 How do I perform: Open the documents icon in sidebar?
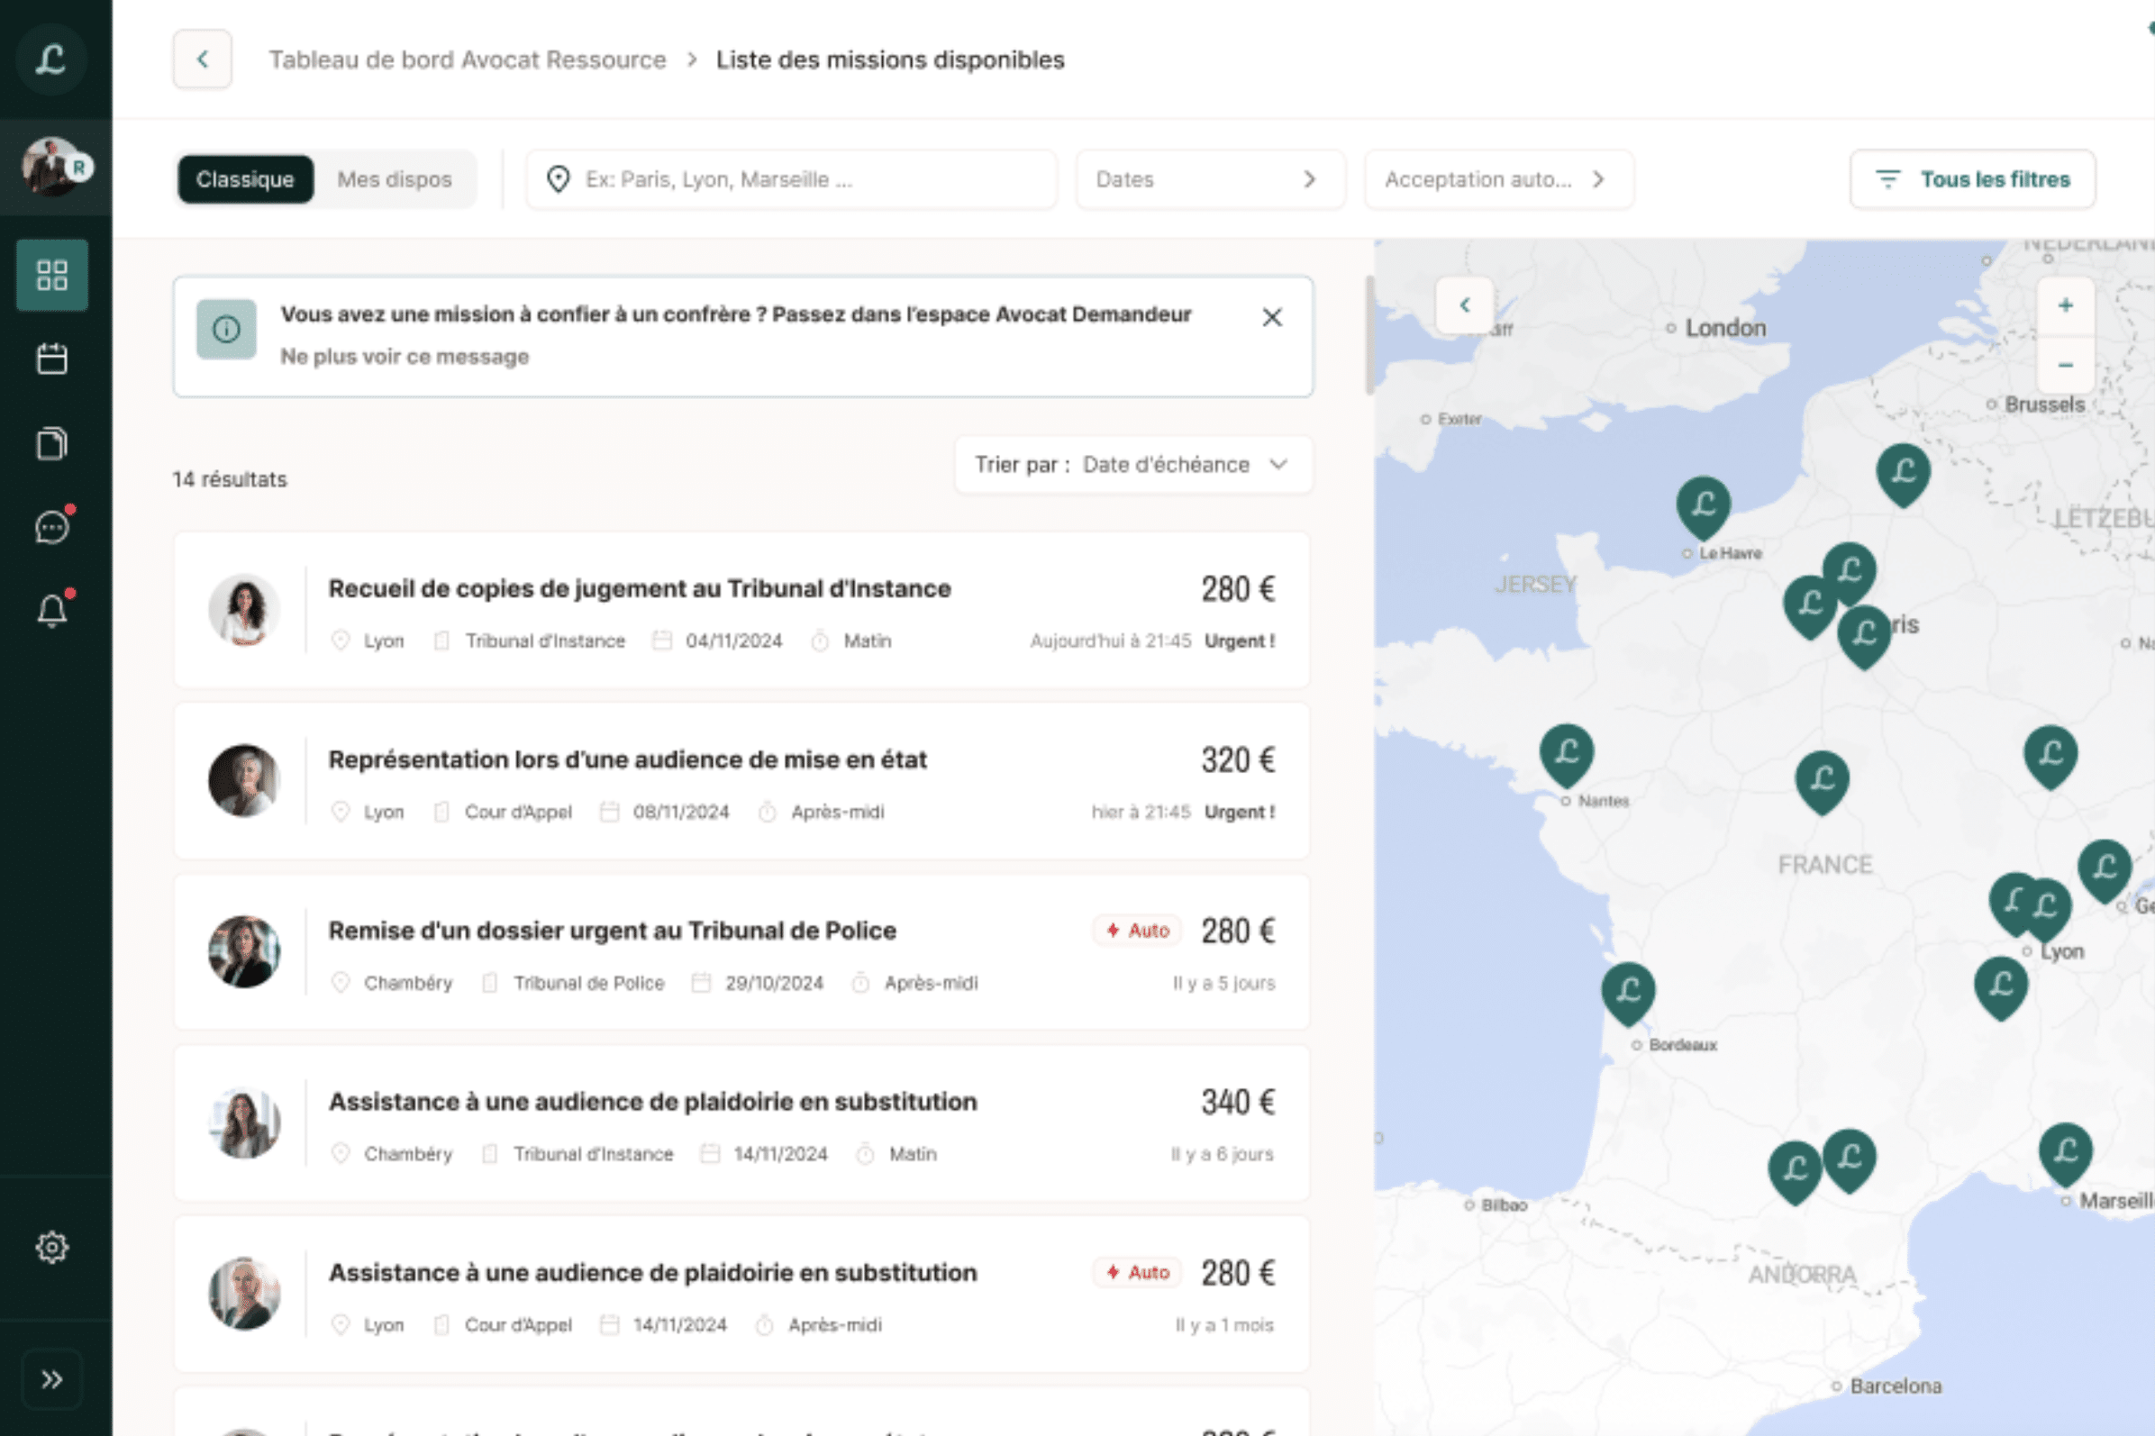point(52,443)
